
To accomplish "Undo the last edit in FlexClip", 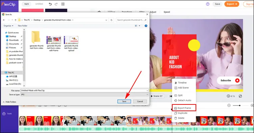I will point(50,4).
